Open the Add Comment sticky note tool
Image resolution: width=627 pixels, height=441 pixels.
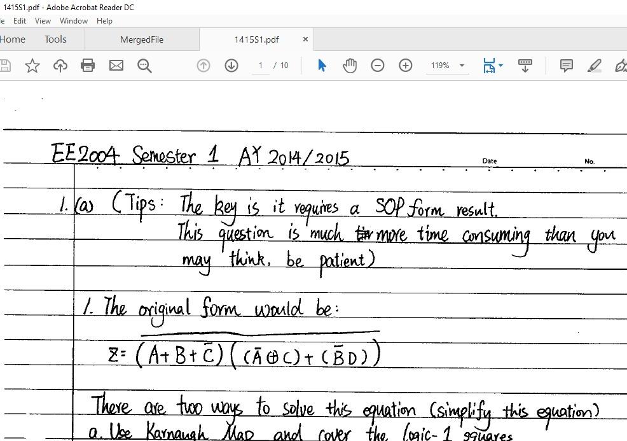pyautogui.click(x=565, y=65)
